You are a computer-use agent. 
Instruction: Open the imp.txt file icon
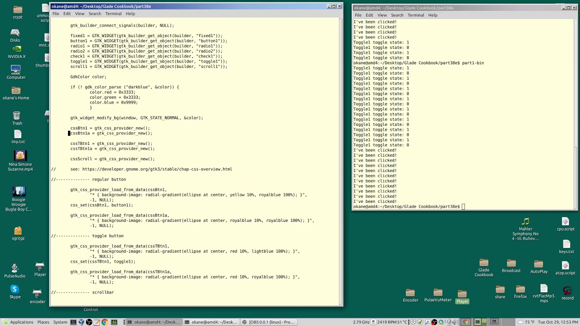pyautogui.click(x=18, y=137)
